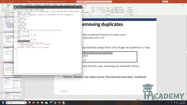Expand the Shape Outline dropdown

tap(125, 10)
